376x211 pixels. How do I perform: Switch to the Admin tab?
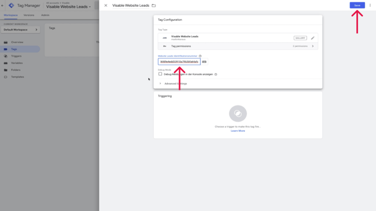(45, 15)
